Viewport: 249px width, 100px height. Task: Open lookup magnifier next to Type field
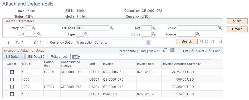86,34
